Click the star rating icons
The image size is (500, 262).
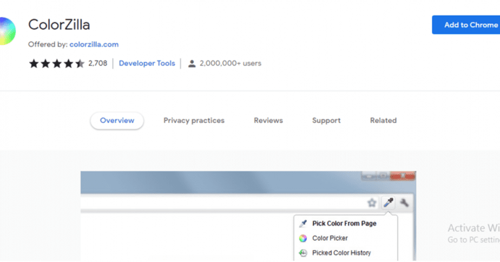point(57,63)
